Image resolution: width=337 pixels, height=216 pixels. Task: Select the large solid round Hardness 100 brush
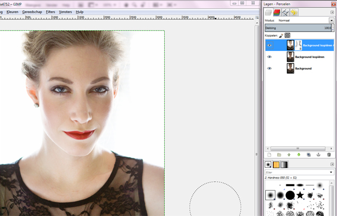[x=290, y=195]
